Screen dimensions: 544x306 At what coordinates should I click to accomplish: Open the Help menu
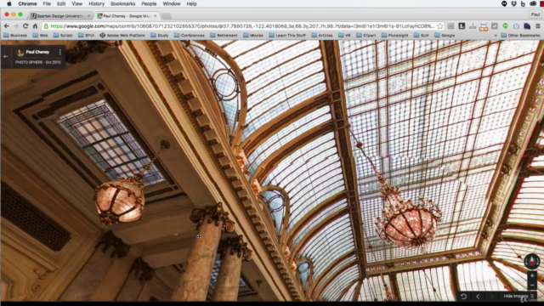pyautogui.click(x=191, y=3)
